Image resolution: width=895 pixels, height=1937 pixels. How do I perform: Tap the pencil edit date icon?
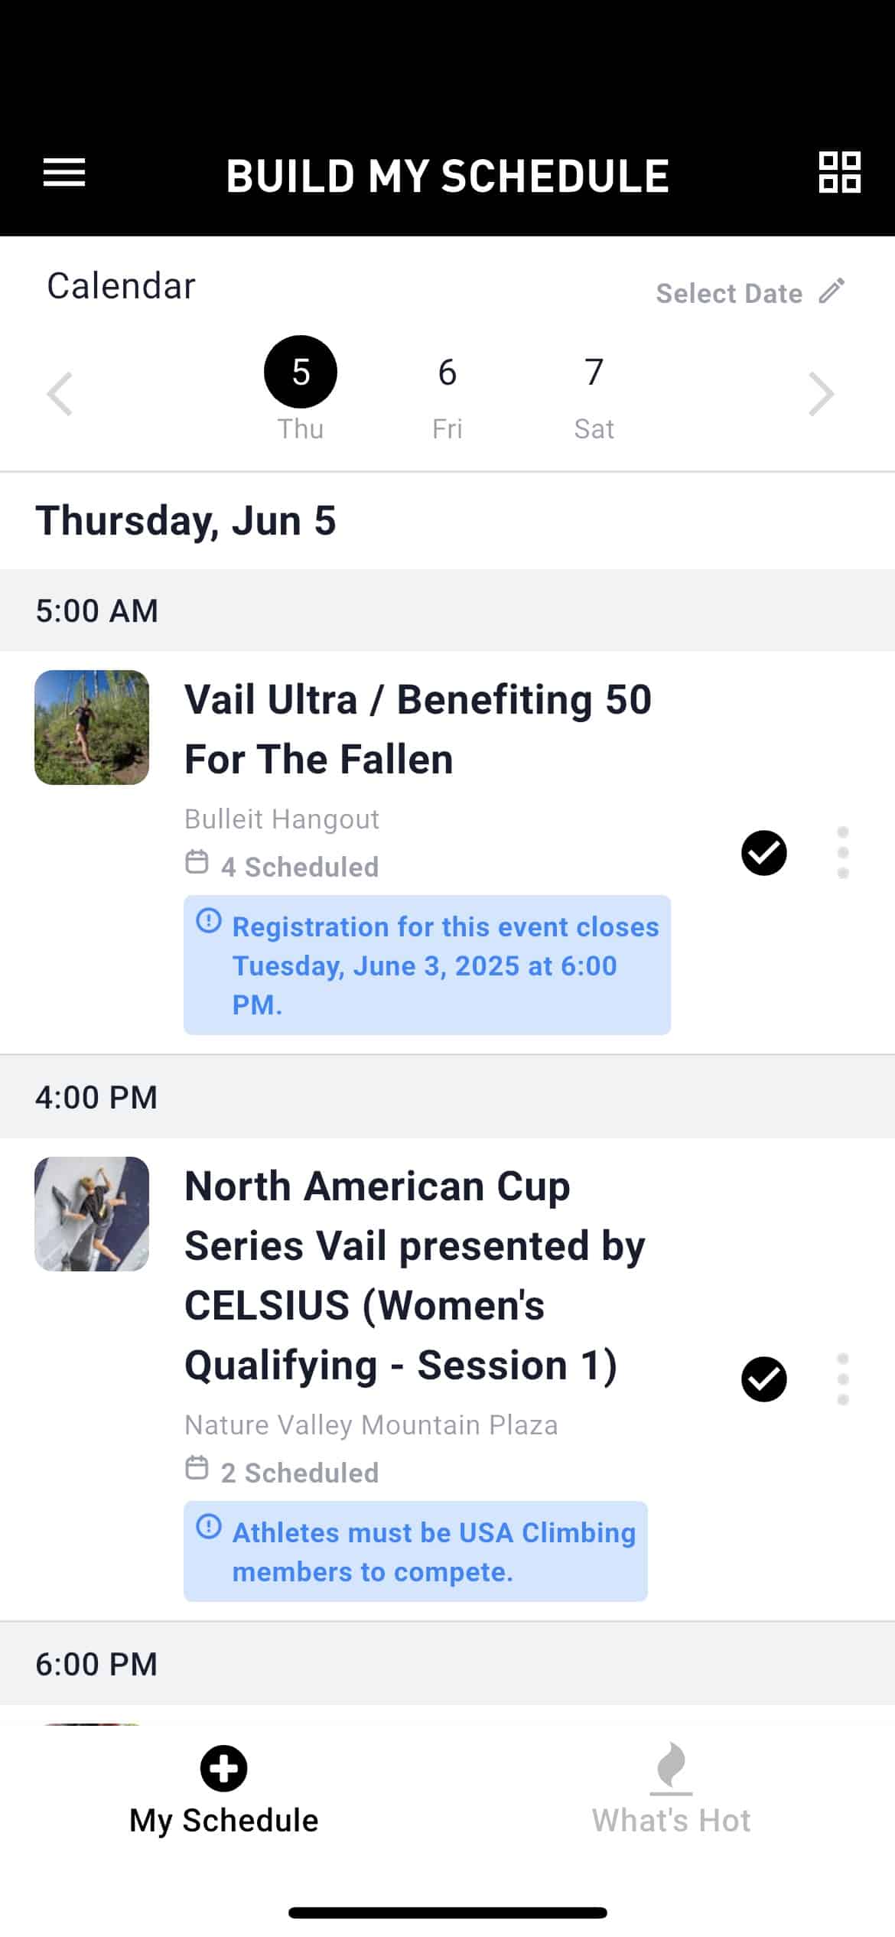(x=832, y=291)
